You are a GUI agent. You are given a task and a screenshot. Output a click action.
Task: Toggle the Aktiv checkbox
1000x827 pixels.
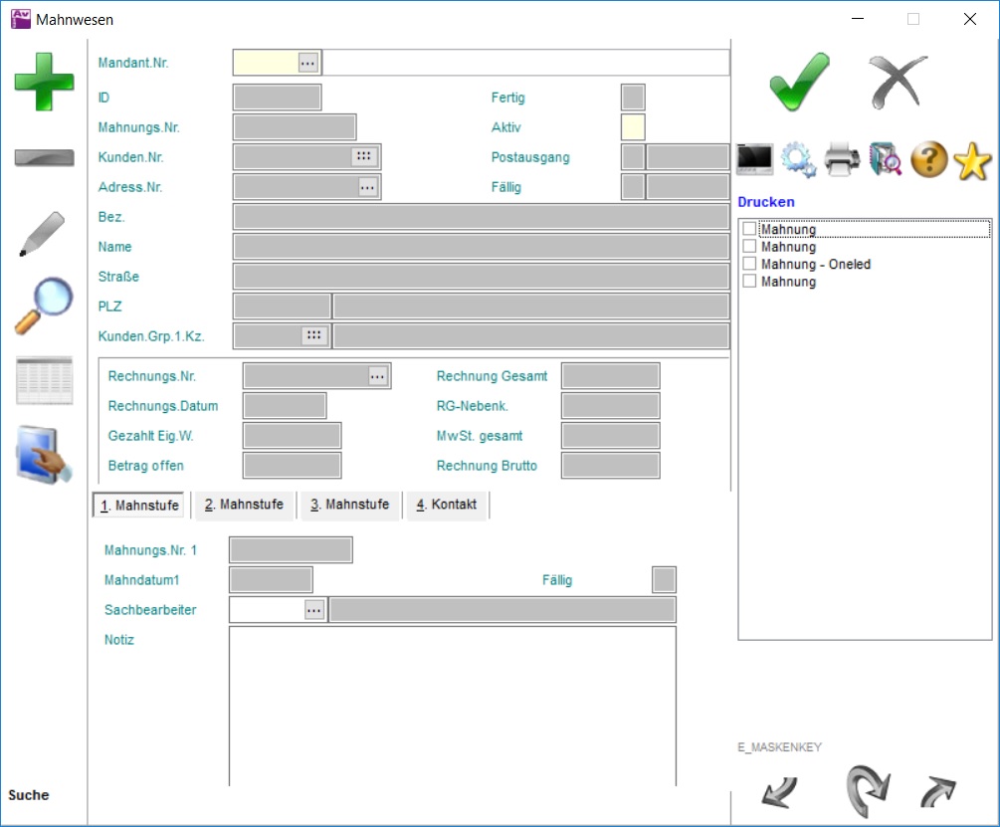pos(633,127)
